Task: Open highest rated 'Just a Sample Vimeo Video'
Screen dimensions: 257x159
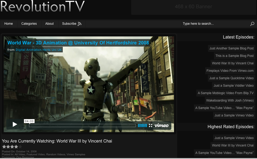Action: tap(234, 138)
